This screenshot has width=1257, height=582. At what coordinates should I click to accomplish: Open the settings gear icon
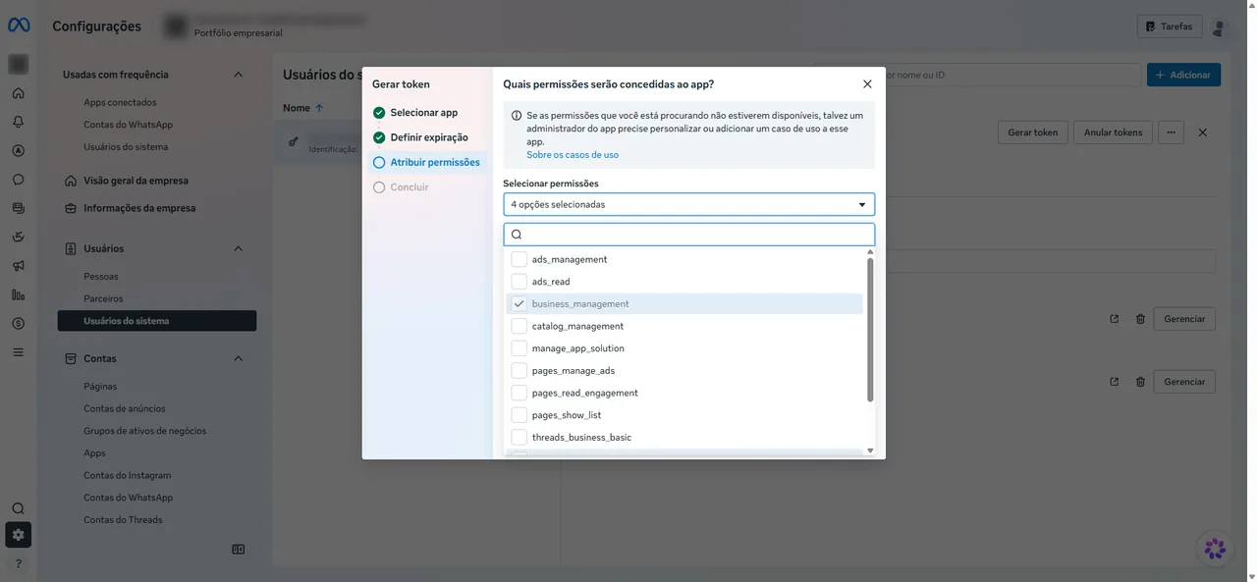pos(18,535)
